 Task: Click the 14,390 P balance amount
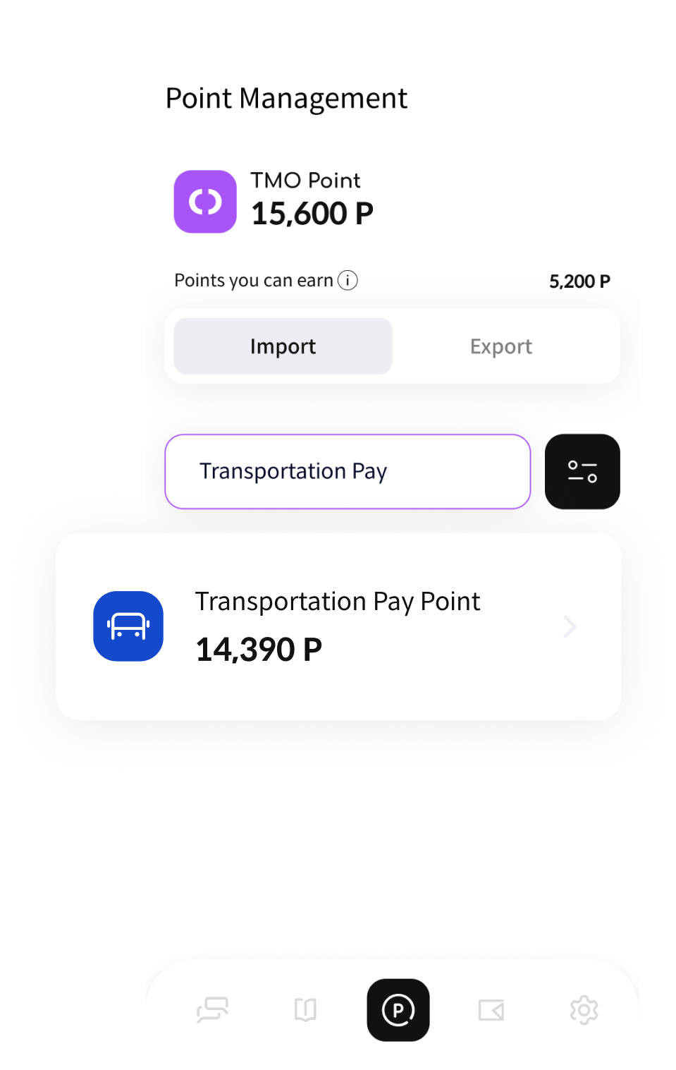259,650
